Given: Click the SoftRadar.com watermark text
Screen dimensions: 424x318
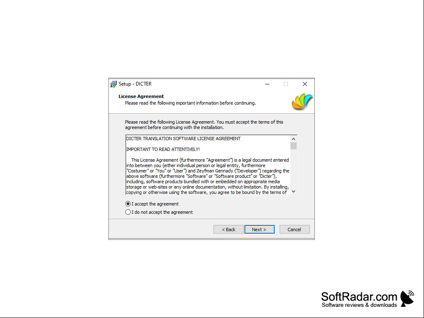Looking at the screenshot, I should pyautogui.click(x=359, y=296).
